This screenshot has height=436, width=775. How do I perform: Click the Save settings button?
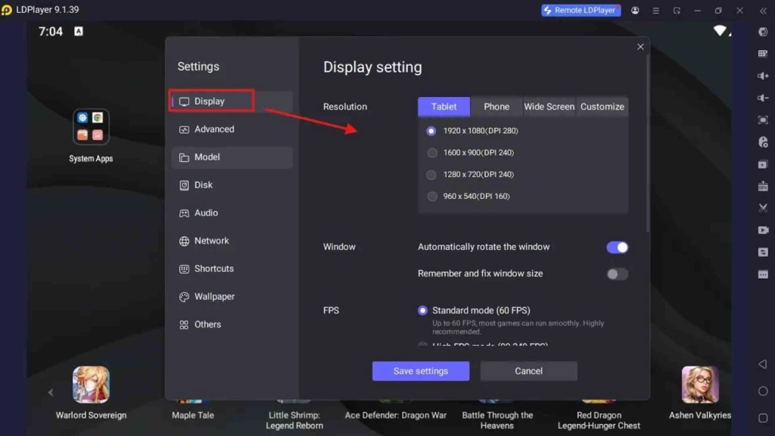pyautogui.click(x=421, y=371)
